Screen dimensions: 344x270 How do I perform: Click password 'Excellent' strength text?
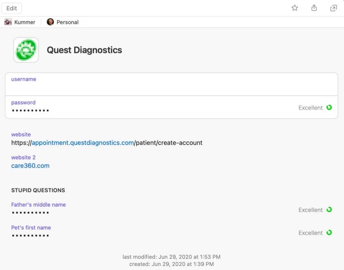pos(310,108)
